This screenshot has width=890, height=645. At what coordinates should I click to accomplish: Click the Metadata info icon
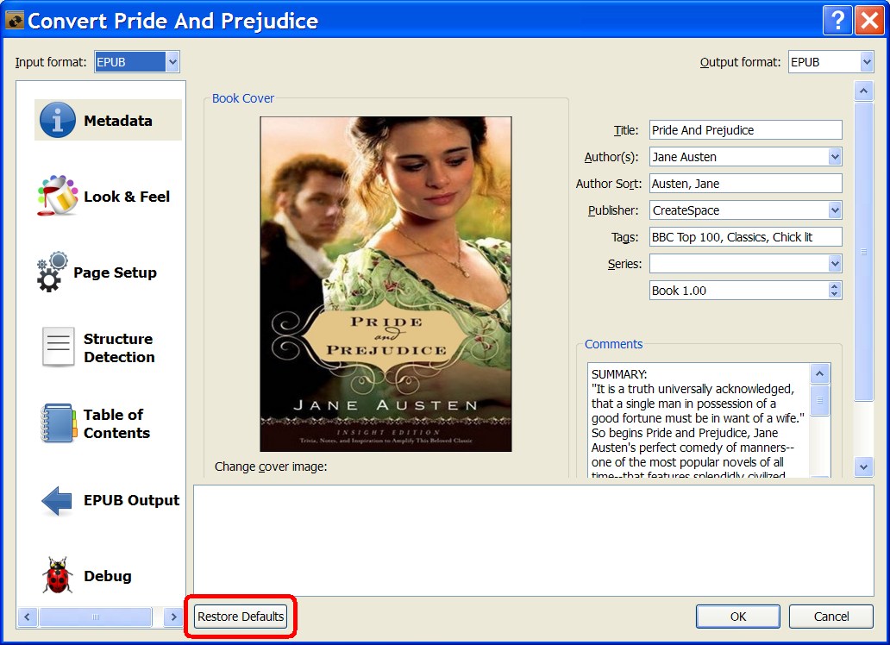(57, 121)
